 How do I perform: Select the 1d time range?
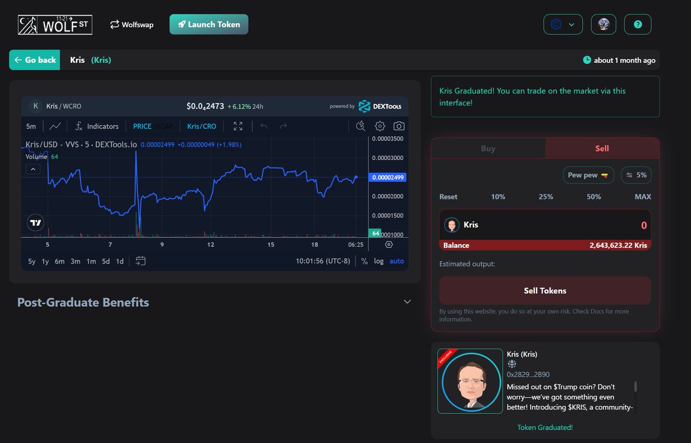[120, 261]
